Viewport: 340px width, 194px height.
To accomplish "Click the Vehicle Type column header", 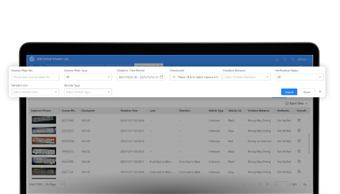I will coord(216,111).
